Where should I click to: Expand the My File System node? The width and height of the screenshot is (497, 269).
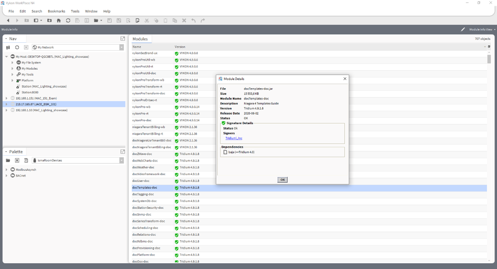(13, 63)
